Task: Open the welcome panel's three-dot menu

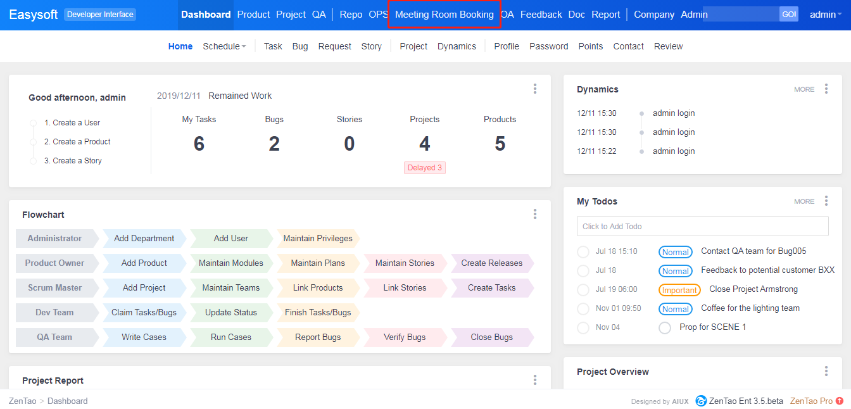Action: (535, 89)
